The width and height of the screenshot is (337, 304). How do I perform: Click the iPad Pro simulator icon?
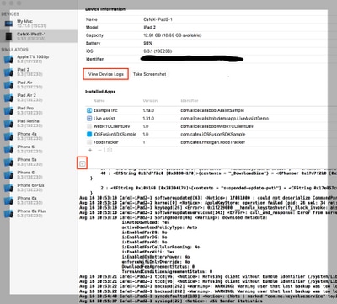pyautogui.click(x=8, y=110)
